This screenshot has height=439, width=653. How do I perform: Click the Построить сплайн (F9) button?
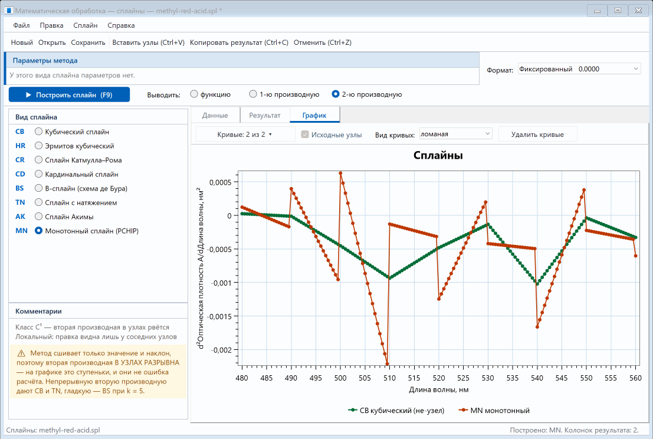69,94
